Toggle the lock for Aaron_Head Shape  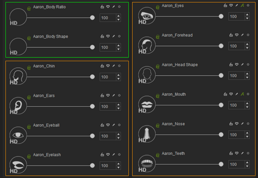click(x=231, y=64)
